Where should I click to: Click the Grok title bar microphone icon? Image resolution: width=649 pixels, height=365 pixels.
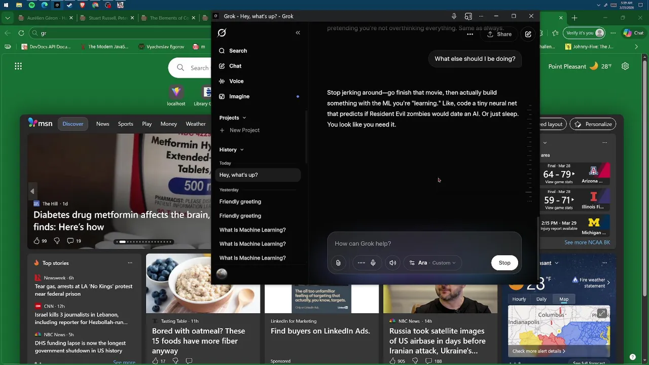point(454,16)
